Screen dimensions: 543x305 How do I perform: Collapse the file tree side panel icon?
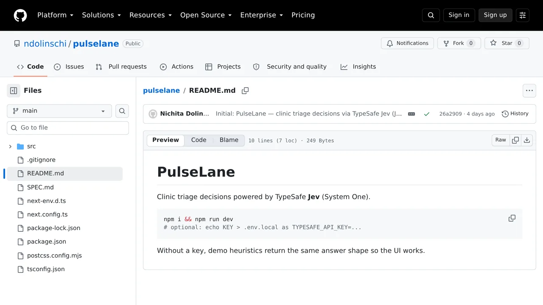14,90
